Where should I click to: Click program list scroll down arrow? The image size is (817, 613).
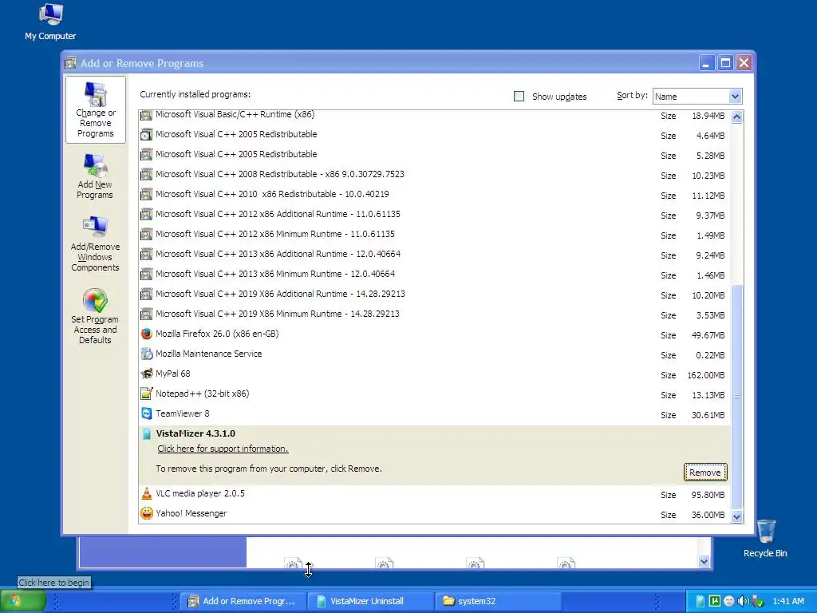(x=736, y=516)
